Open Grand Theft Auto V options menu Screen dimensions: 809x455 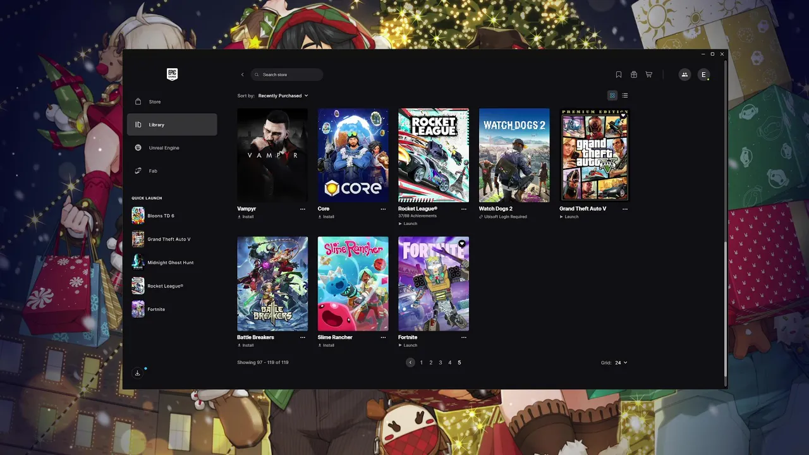click(625, 209)
